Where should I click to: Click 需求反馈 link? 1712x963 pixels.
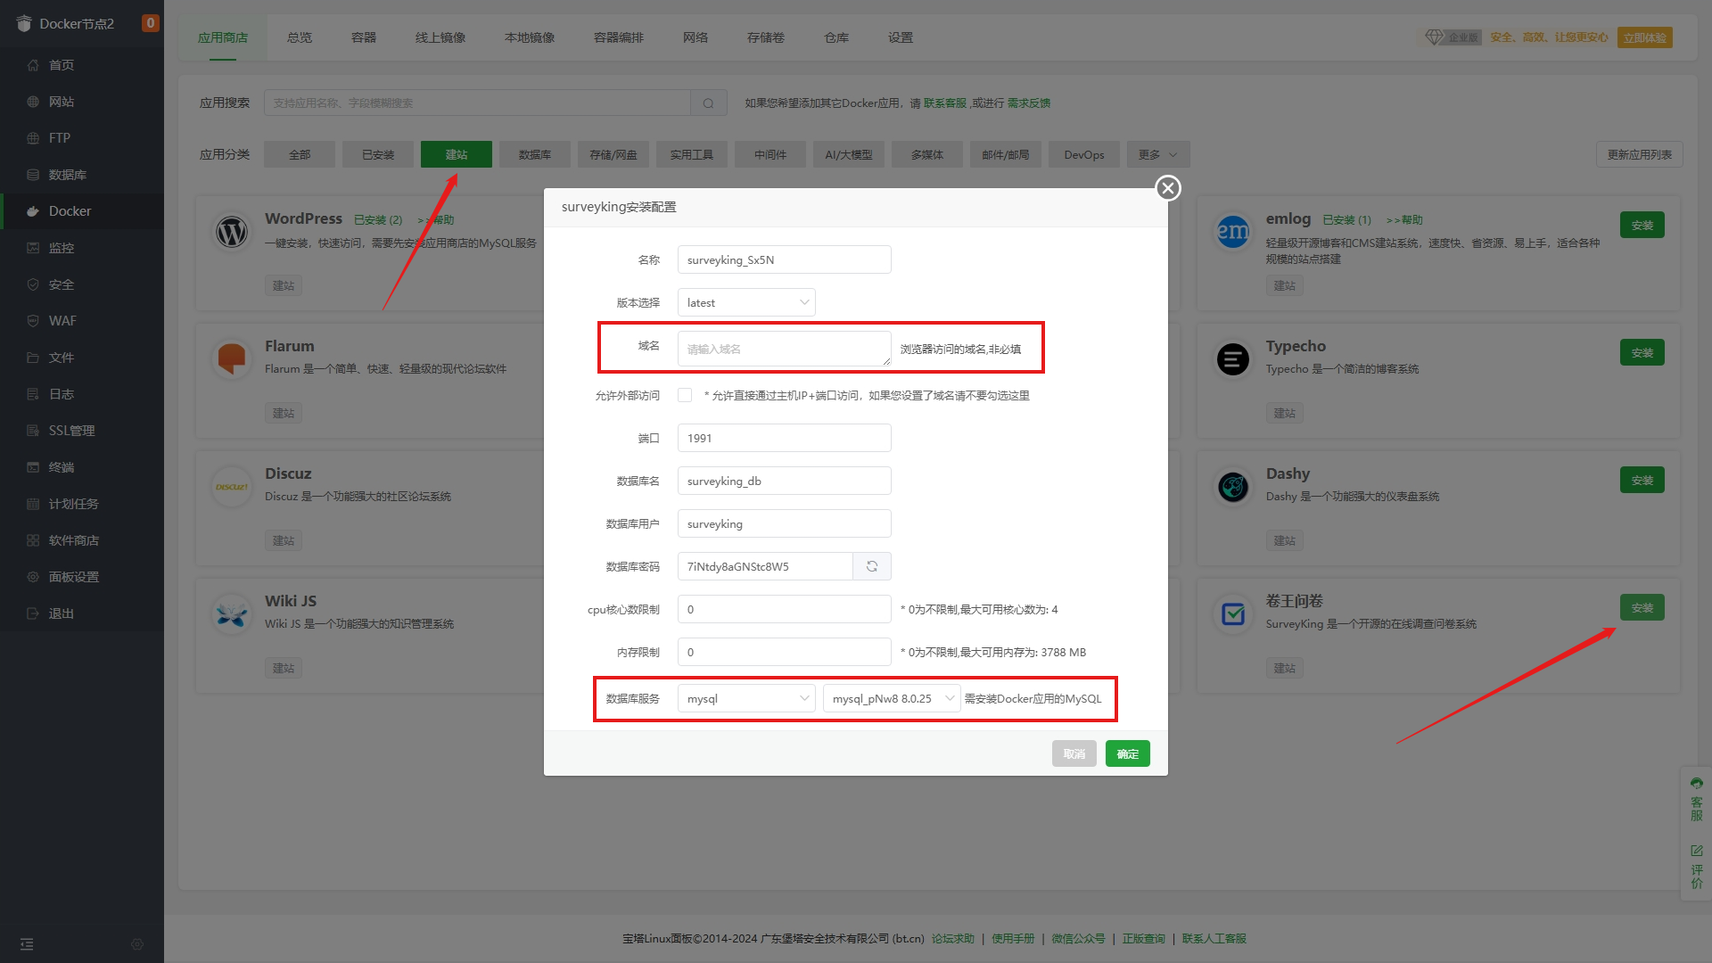(1029, 103)
